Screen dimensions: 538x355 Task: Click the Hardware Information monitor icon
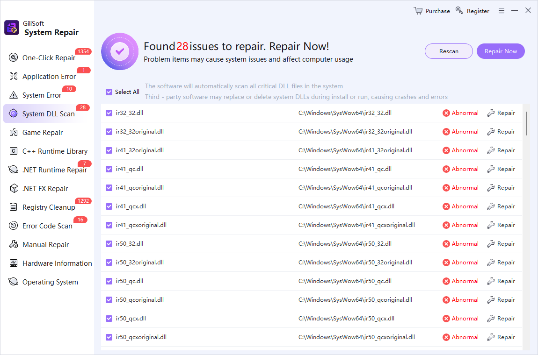pos(14,263)
